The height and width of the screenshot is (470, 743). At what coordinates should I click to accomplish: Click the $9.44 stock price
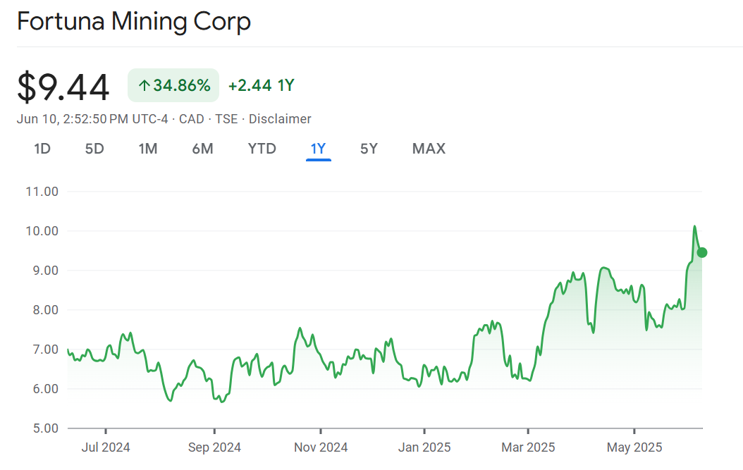[x=63, y=87]
